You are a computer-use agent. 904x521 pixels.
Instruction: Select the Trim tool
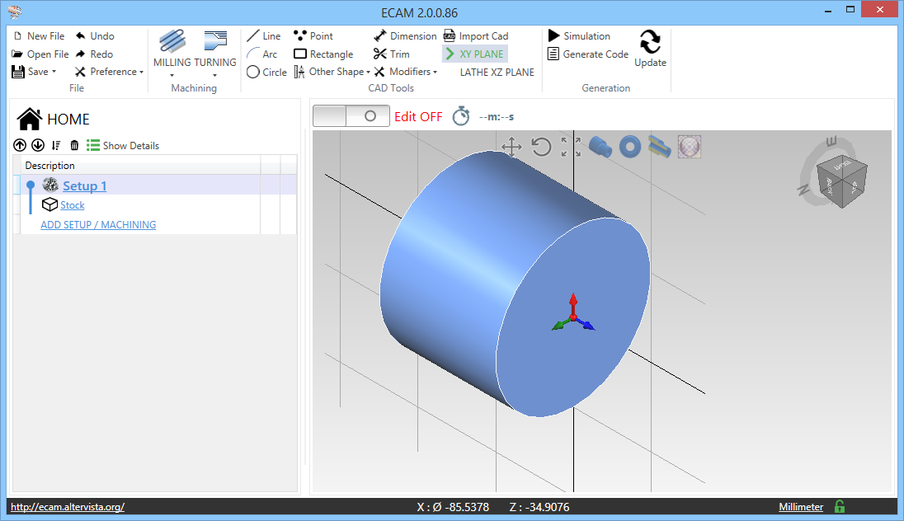click(x=392, y=54)
